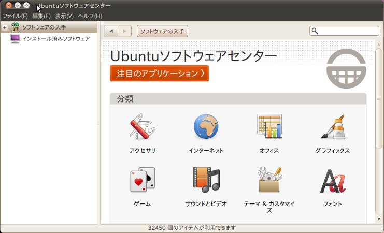The height and width of the screenshot is (233, 384).
Task: Click the vertical scrollbar of the main pane
Action: click(378, 129)
